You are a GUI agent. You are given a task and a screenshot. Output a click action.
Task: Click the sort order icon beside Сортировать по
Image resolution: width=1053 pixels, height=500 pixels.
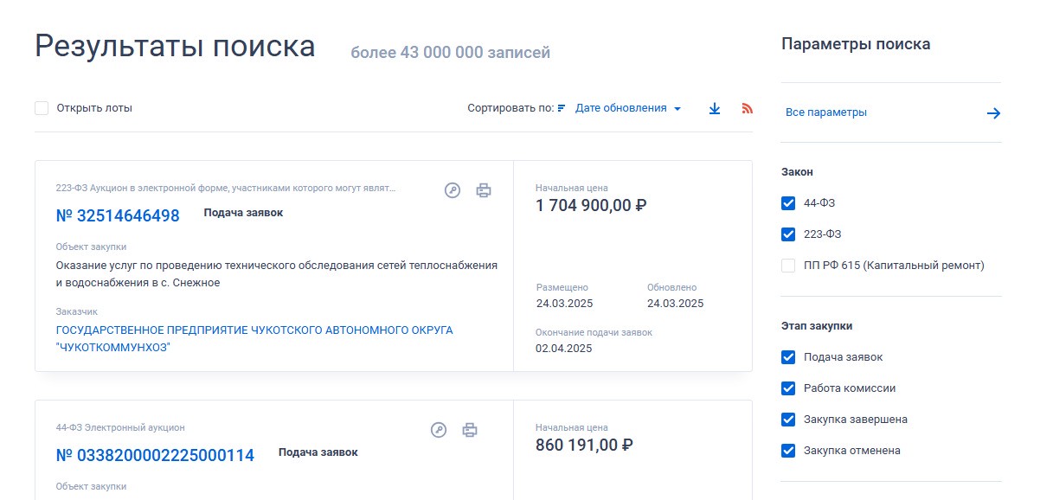[x=562, y=108]
